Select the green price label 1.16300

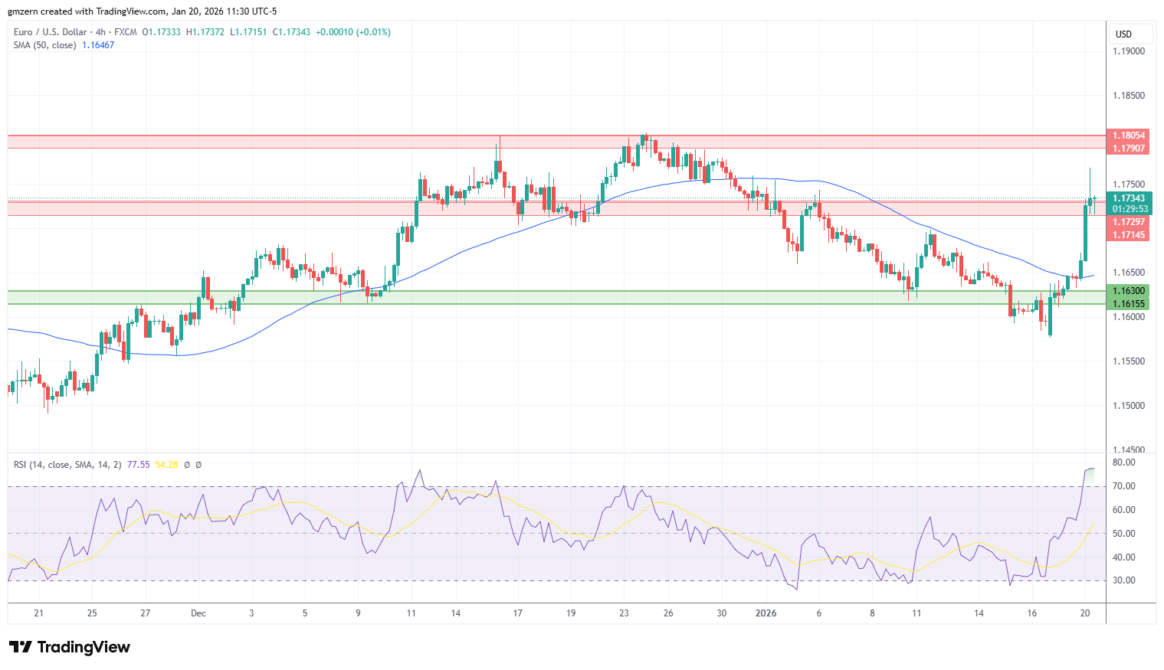coord(1129,291)
